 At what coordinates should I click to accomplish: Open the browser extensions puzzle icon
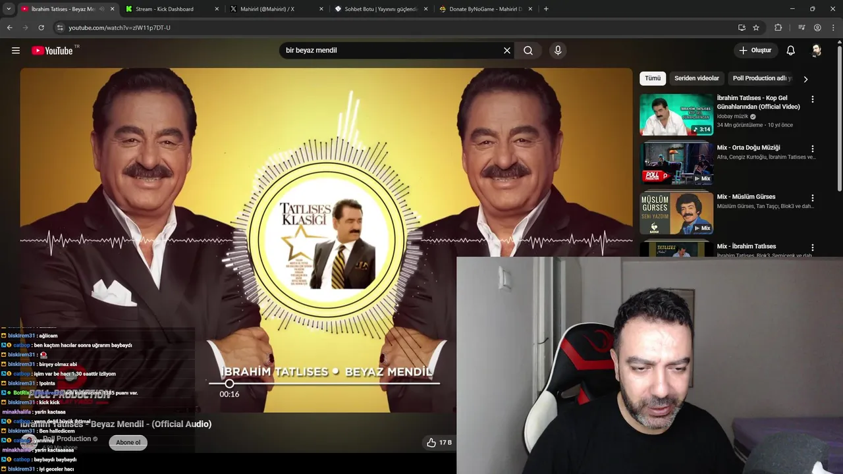tap(778, 28)
